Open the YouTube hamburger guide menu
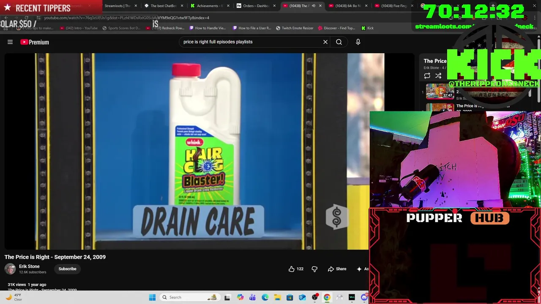The width and height of the screenshot is (541, 304). pos(10,42)
